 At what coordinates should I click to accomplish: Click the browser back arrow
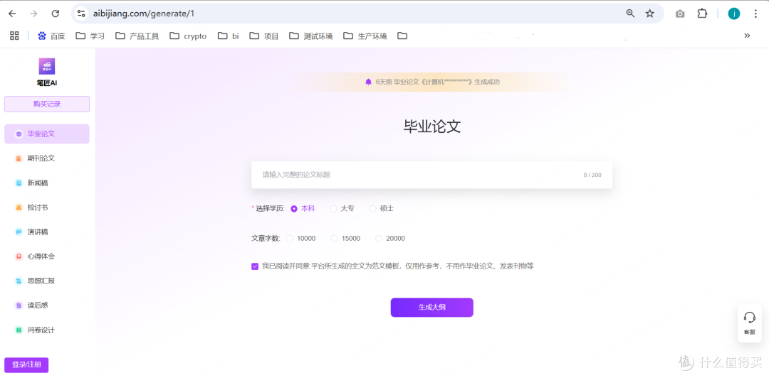point(12,13)
